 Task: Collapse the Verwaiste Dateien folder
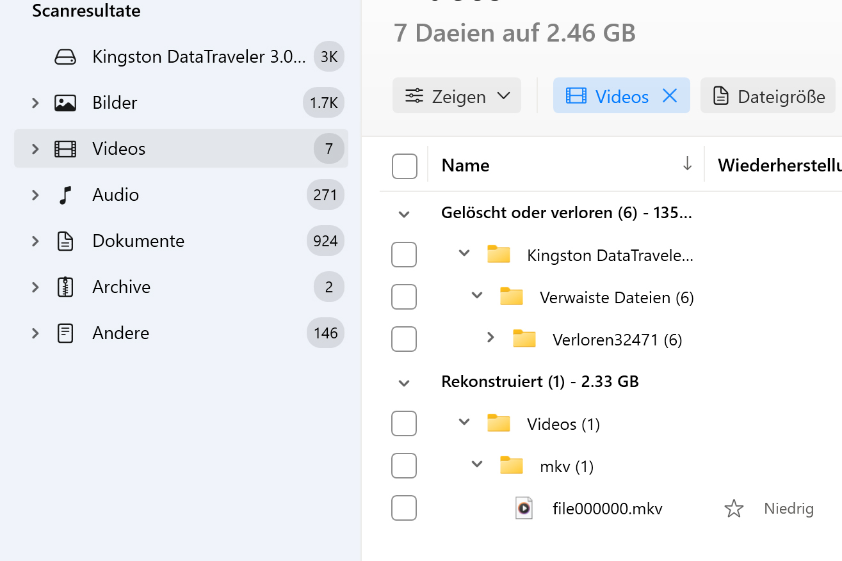[x=477, y=296]
